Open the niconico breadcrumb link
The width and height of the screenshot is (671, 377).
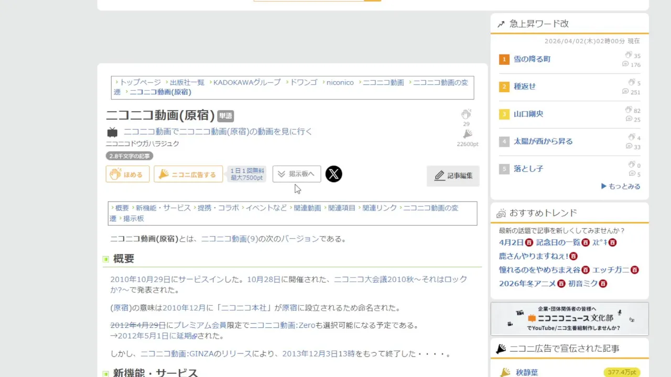340,82
